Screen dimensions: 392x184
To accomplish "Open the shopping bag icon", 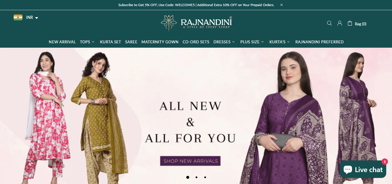I will [x=350, y=23].
